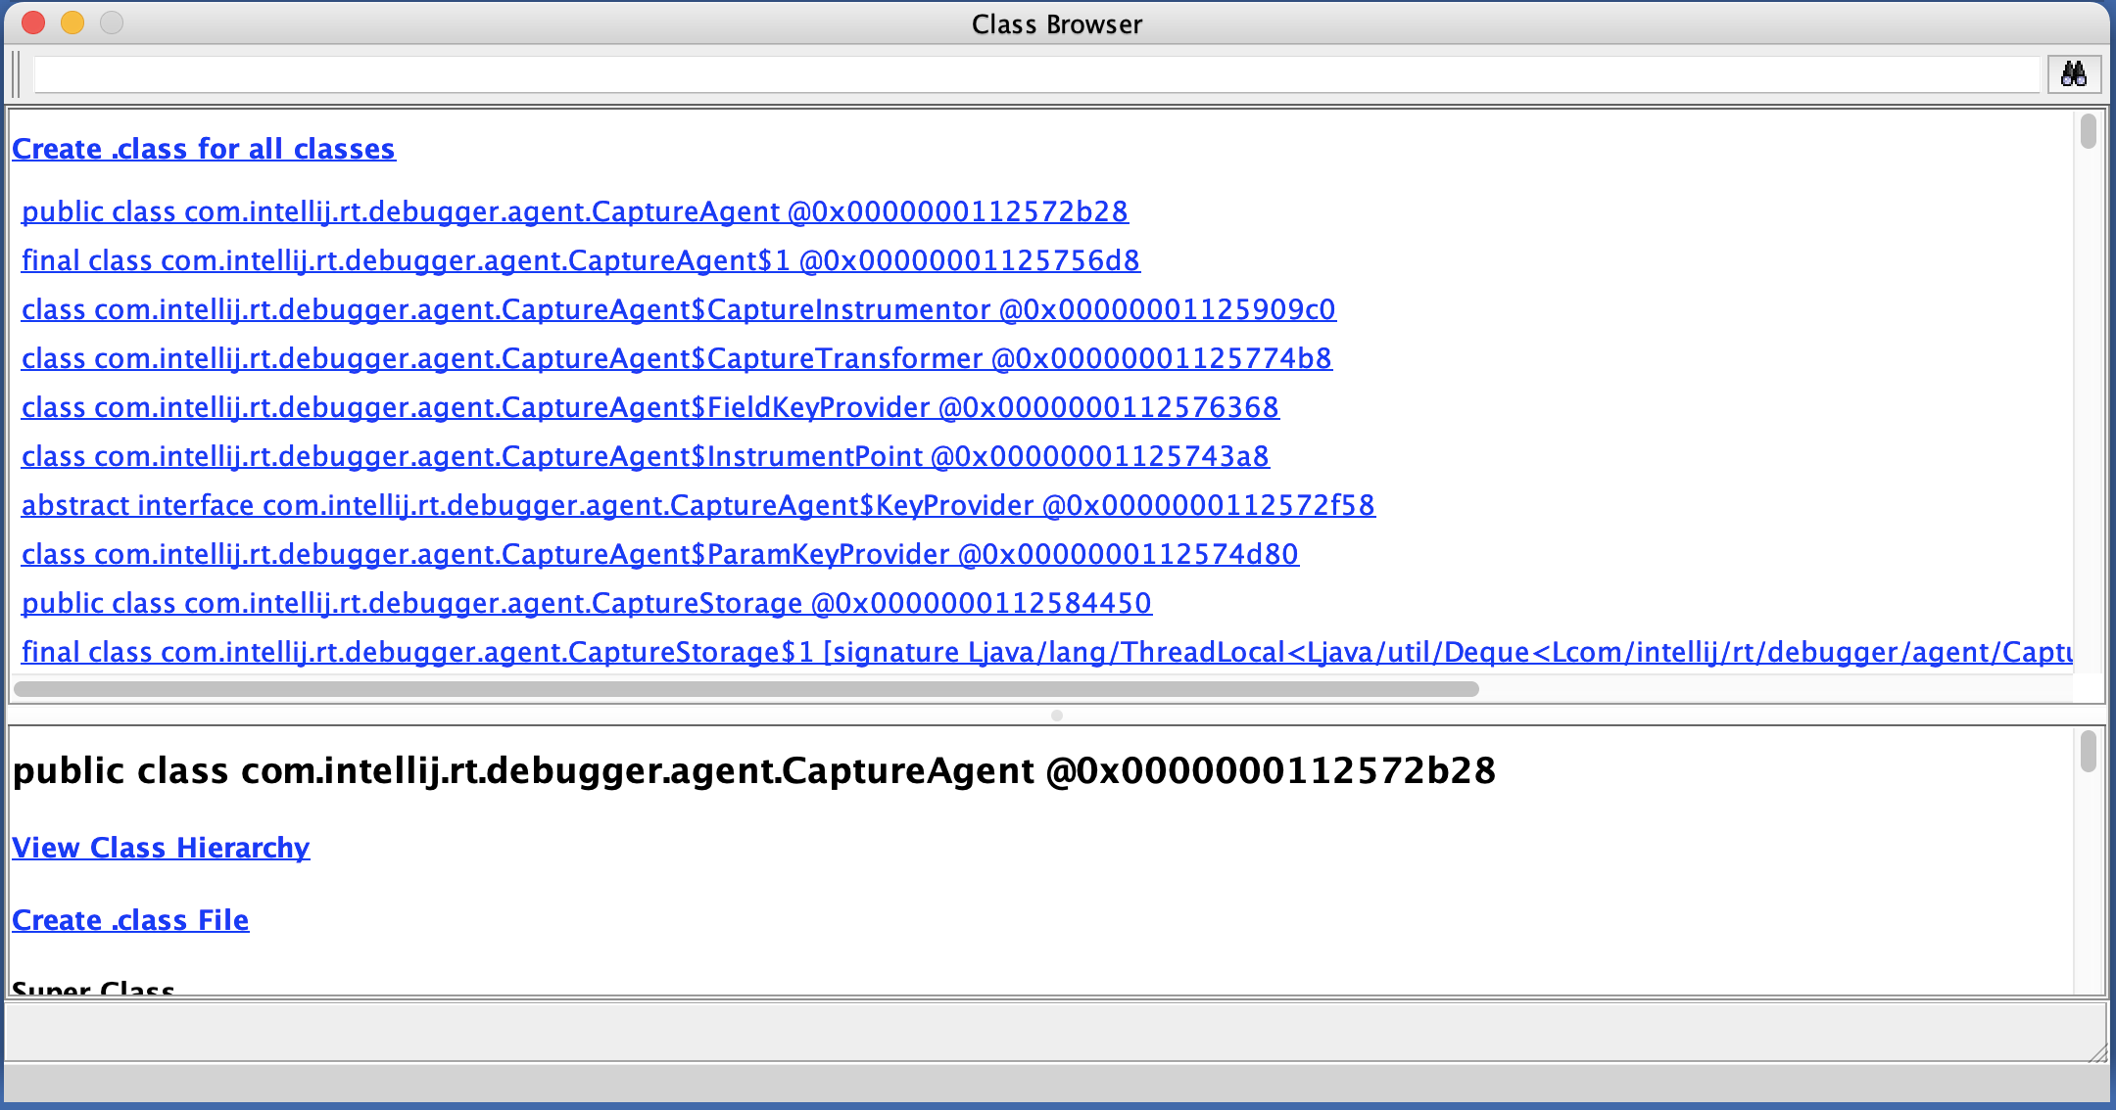Screen dimensions: 2116x1110
Task: Open the public class CaptureStorage link
Action: pyautogui.click(x=586, y=603)
